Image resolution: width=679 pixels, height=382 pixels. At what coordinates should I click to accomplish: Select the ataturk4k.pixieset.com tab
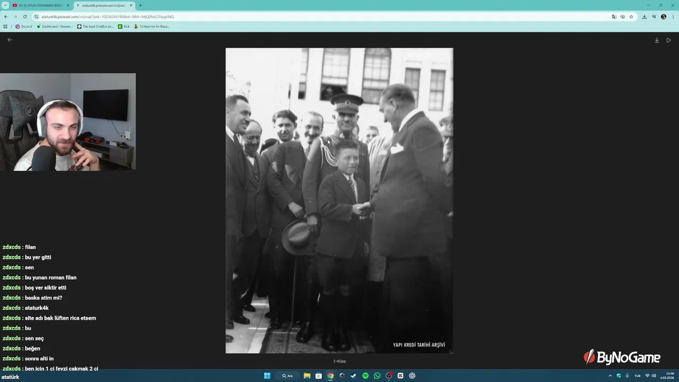click(104, 5)
